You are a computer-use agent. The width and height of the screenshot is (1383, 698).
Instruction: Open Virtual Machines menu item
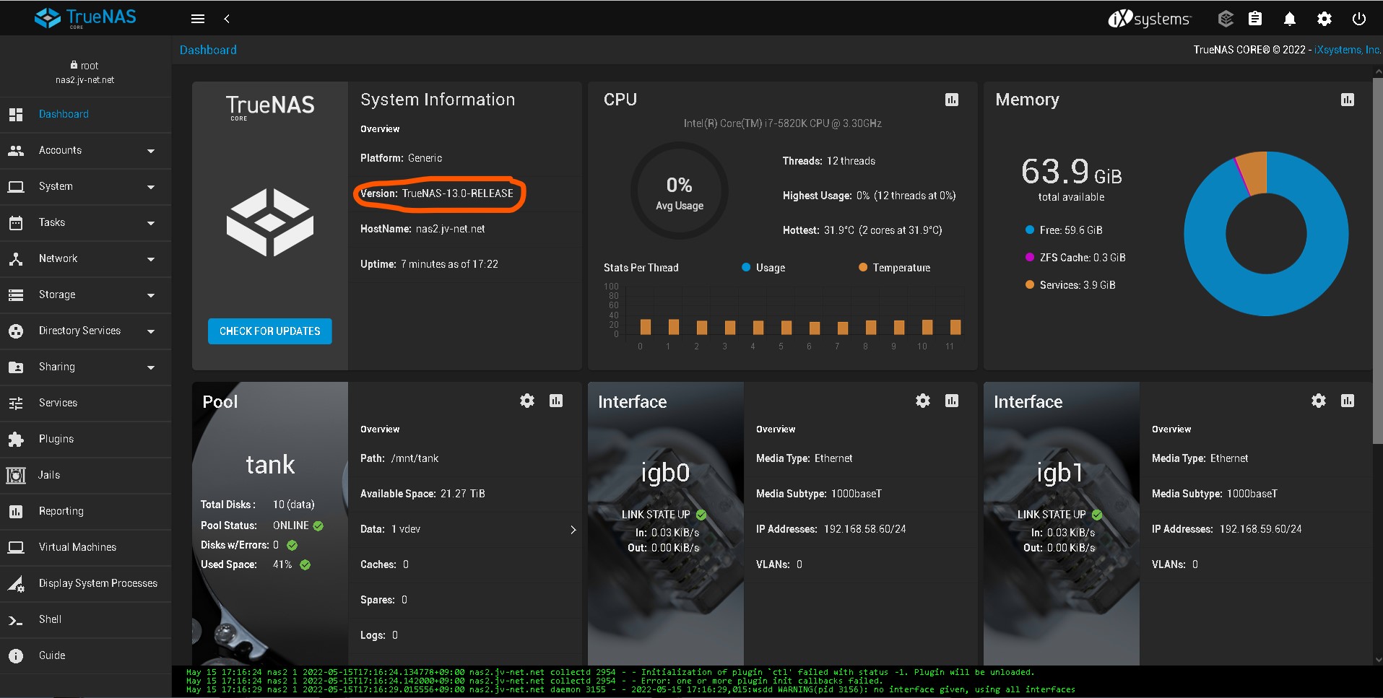pyautogui.click(x=85, y=547)
